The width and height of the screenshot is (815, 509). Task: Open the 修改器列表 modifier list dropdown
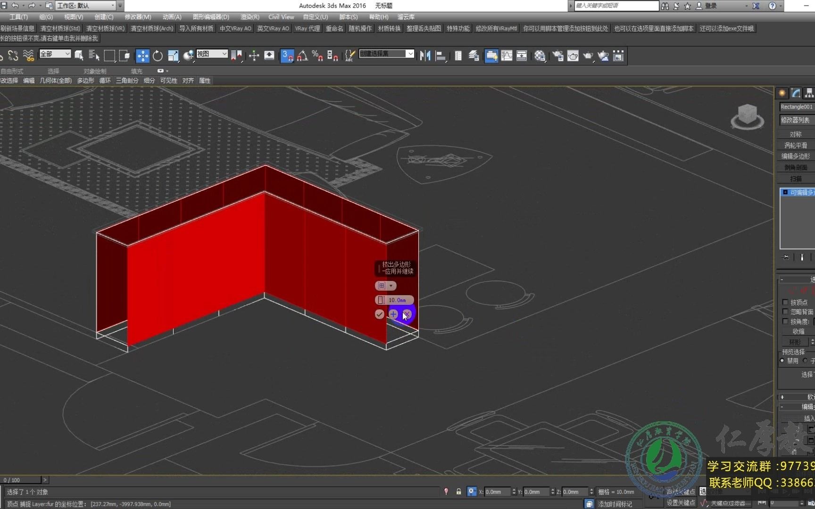797,120
